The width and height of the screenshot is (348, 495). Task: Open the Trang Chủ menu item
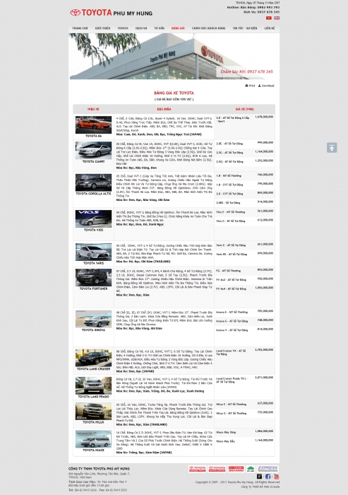pyautogui.click(x=80, y=28)
